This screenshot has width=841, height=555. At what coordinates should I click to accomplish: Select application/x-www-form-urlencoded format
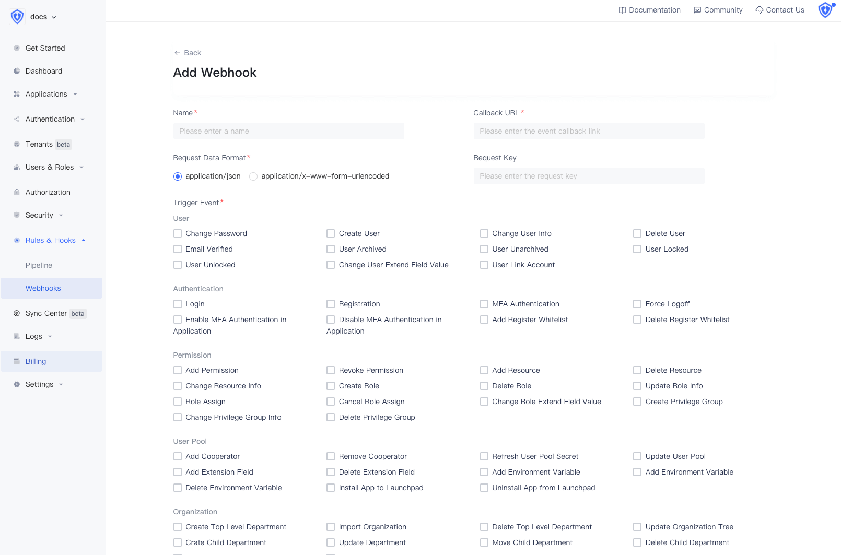[x=253, y=176]
